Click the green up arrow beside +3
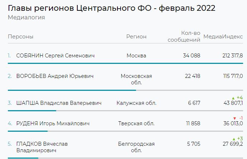 tap(234, 139)
